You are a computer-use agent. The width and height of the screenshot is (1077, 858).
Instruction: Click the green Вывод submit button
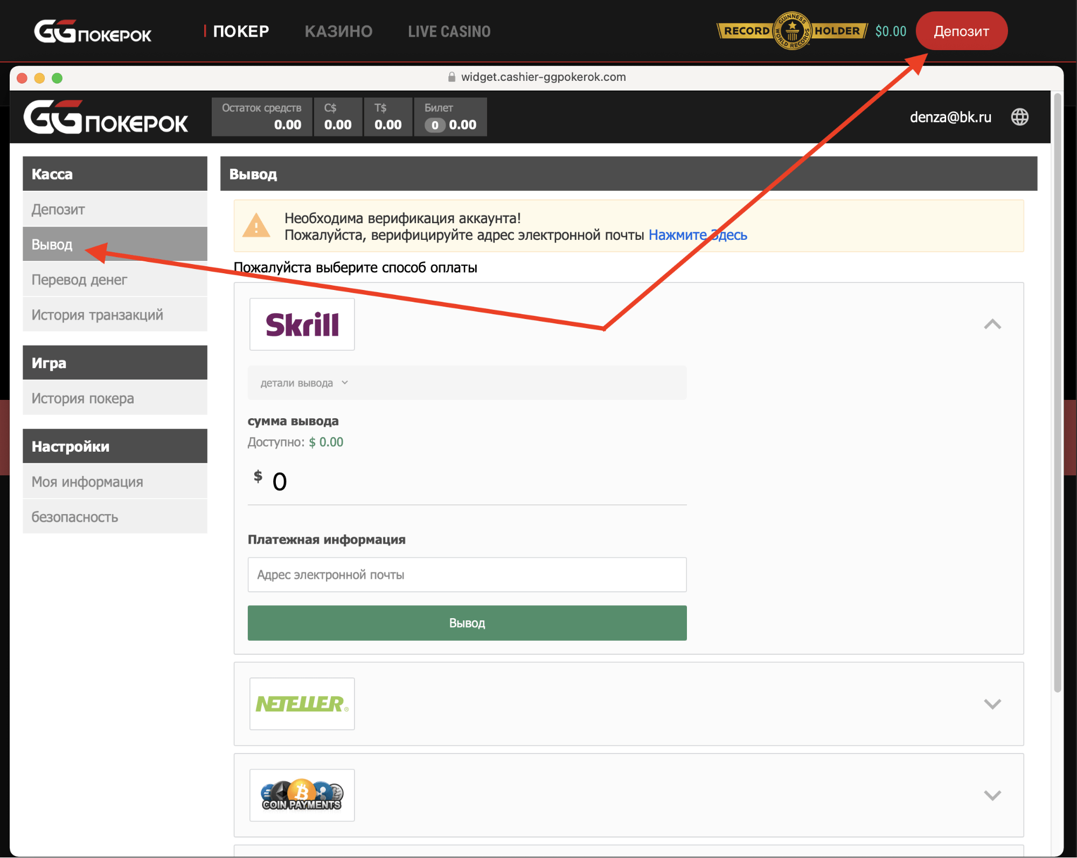pos(467,623)
